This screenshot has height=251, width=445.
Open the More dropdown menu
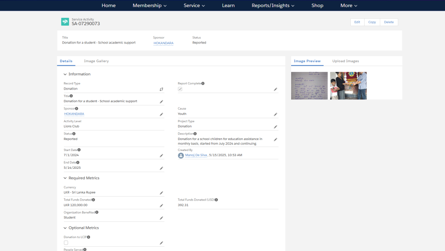[x=349, y=5]
